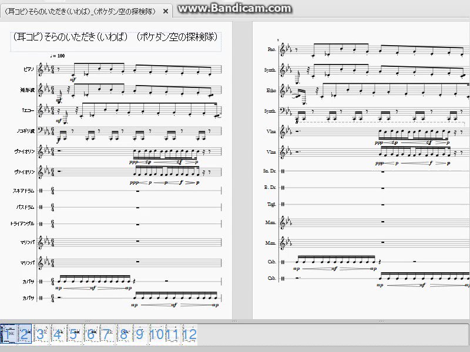Jump to page 2 thumbnail in navigator

[24, 334]
